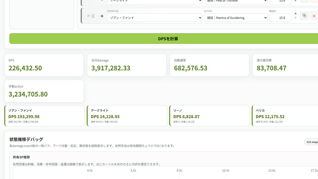Click the 13.8s tick on the SP chart

272,171
